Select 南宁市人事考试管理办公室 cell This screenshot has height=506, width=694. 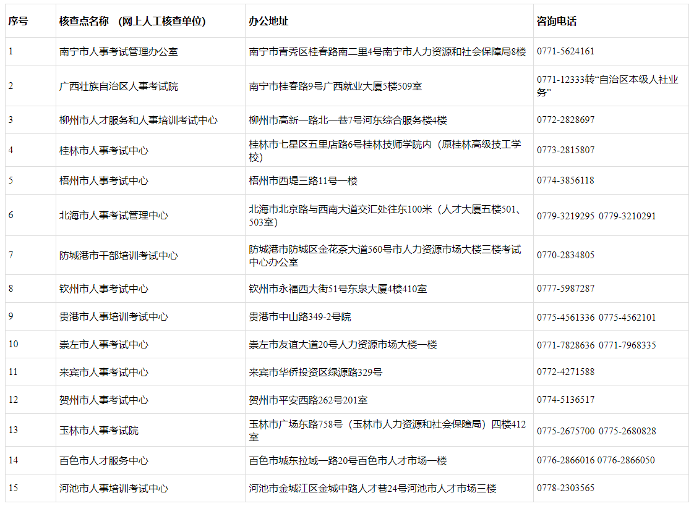(x=119, y=52)
